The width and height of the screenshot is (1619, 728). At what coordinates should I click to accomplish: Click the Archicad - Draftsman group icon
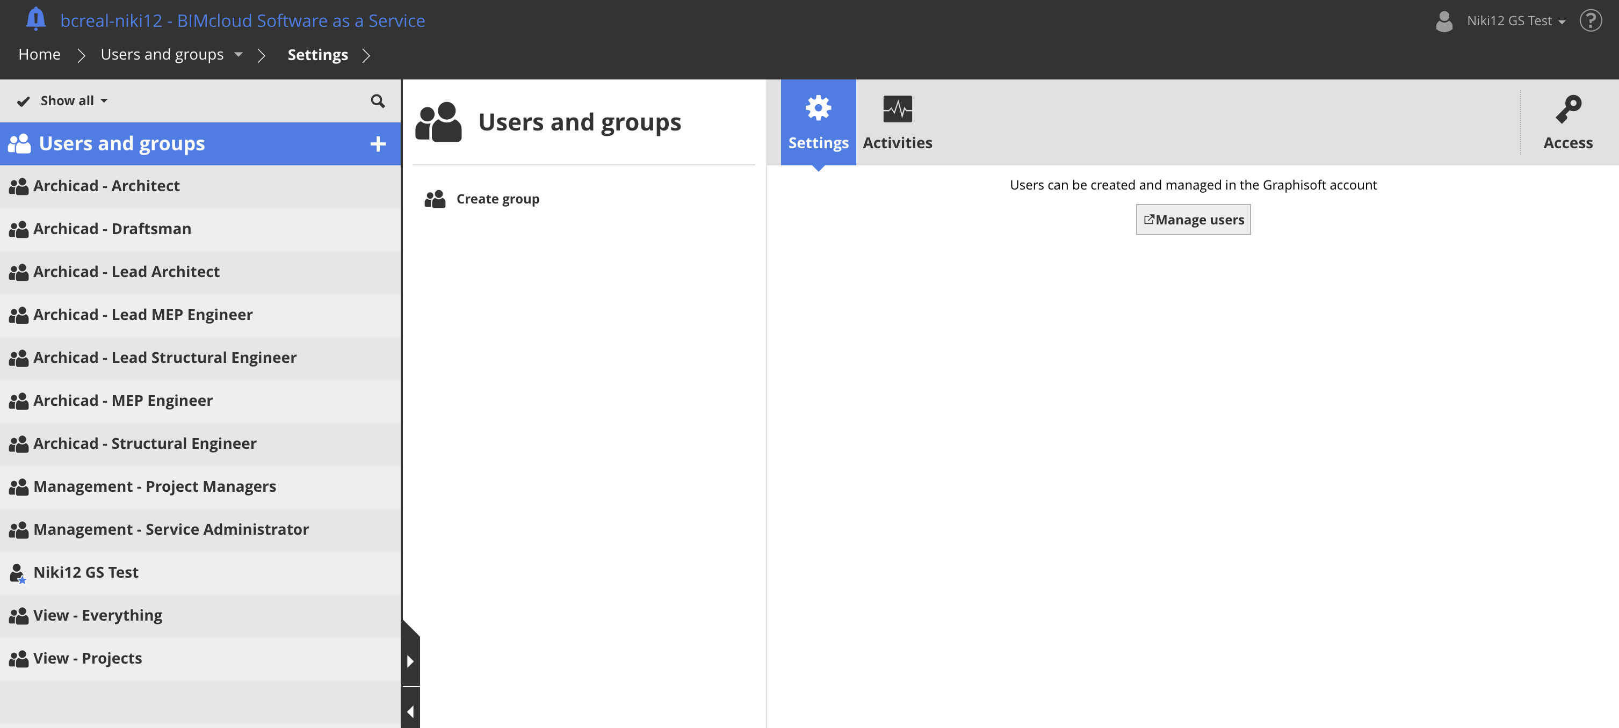tap(18, 229)
